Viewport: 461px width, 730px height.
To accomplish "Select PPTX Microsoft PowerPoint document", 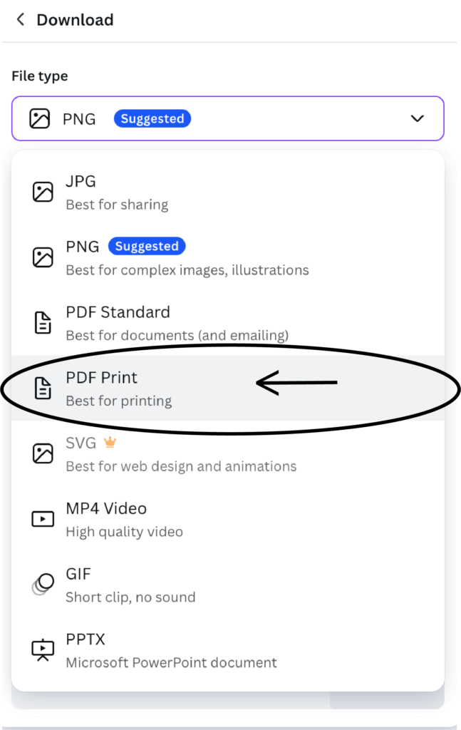I will click(228, 650).
